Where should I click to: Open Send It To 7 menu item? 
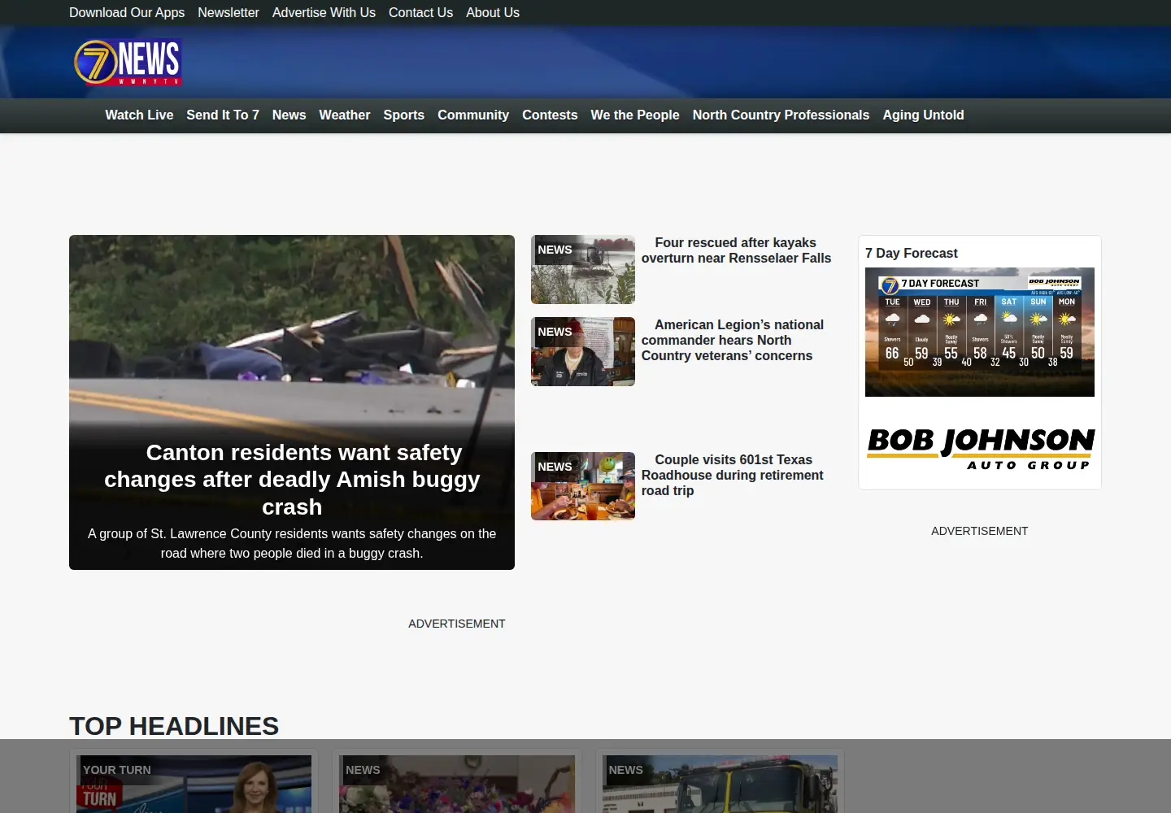coord(223,115)
